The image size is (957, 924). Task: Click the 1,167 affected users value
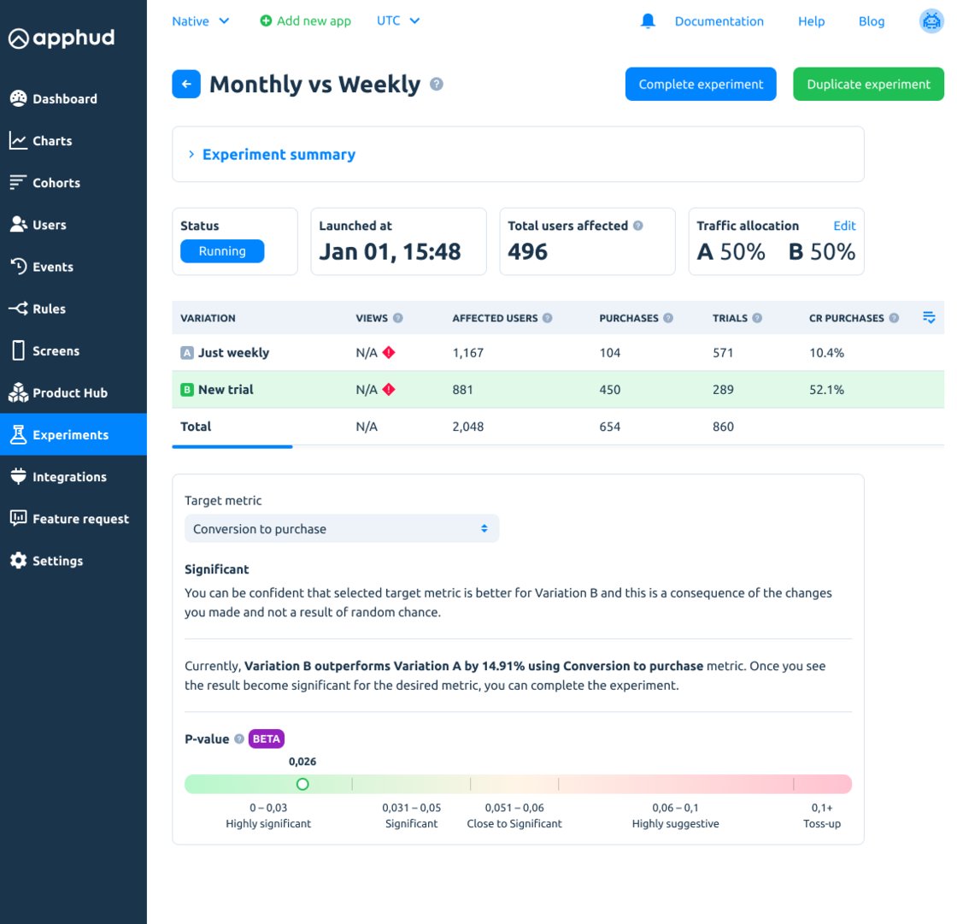click(468, 352)
